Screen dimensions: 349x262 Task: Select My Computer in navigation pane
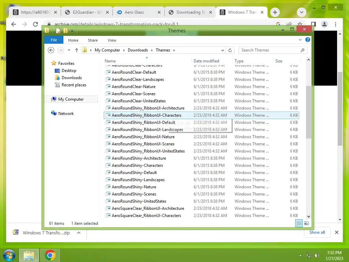point(71,99)
